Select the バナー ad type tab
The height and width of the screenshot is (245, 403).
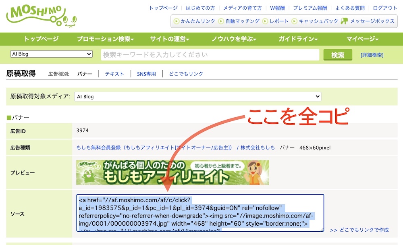85,74
